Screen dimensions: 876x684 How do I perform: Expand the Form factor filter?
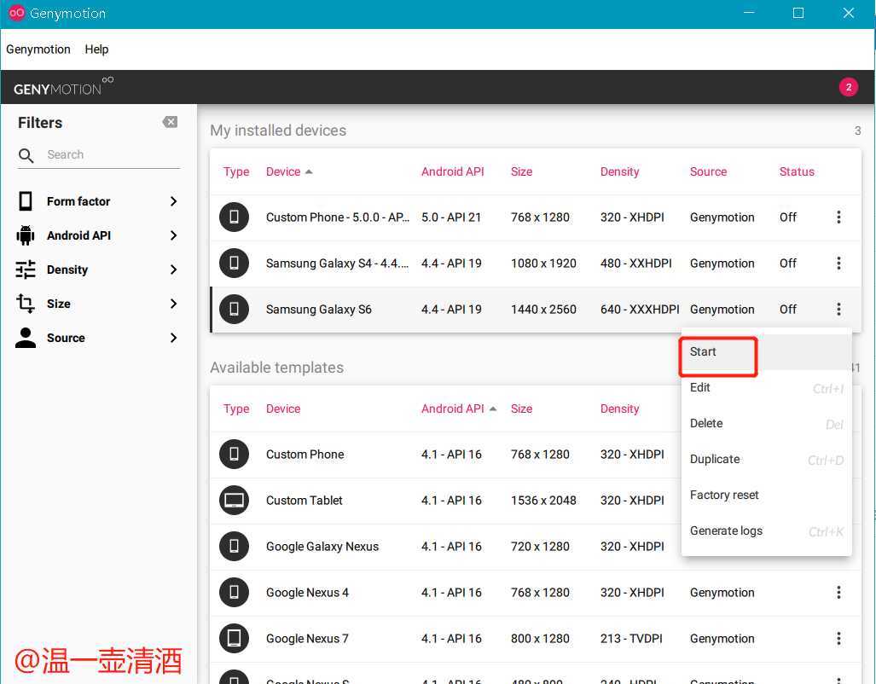point(173,201)
